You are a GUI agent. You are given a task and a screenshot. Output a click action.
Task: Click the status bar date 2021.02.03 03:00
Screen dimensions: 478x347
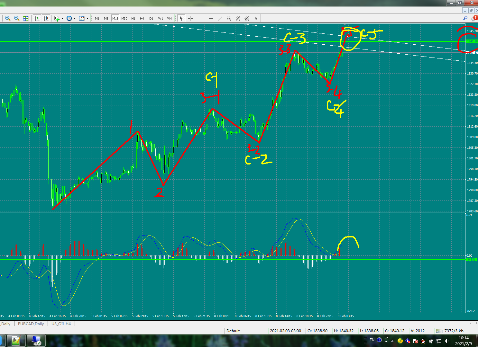point(286,331)
